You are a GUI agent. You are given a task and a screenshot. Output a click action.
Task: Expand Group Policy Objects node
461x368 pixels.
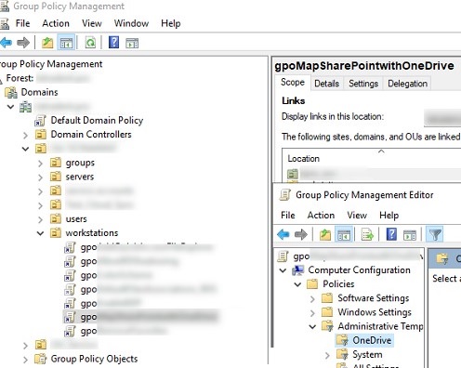tap(25, 360)
